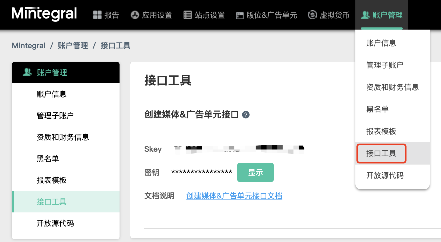Viewport: 441px width, 242px height.
Task: Click the Skey value field
Action: click(239, 149)
